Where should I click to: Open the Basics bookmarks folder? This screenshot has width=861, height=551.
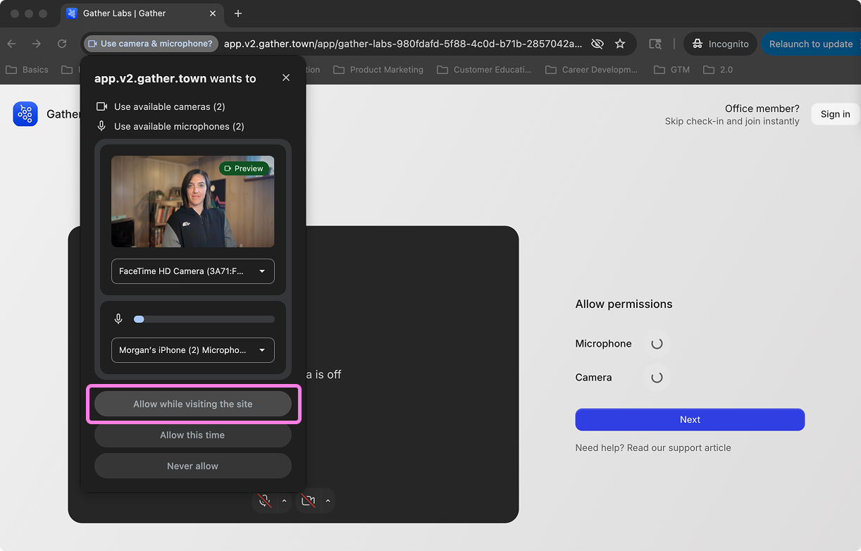tap(27, 70)
